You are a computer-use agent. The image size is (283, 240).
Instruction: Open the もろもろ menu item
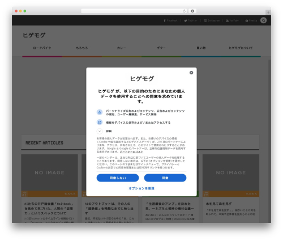pos(82,48)
